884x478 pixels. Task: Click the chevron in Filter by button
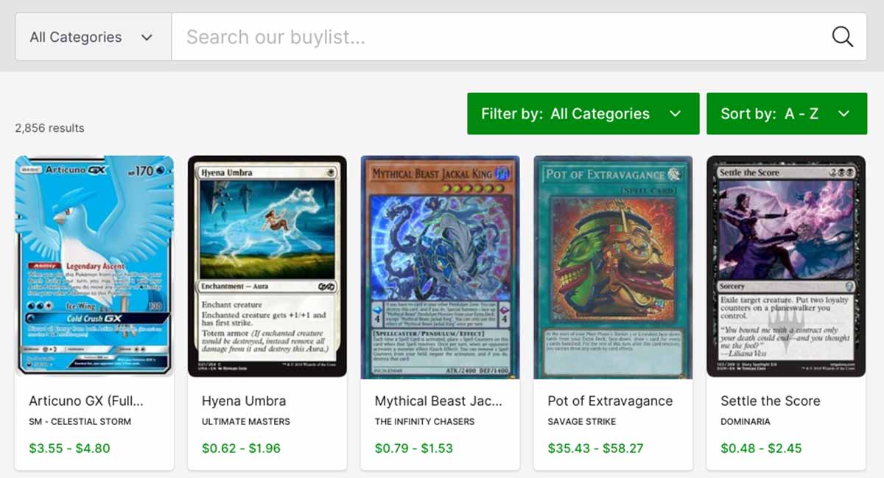pyautogui.click(x=675, y=113)
